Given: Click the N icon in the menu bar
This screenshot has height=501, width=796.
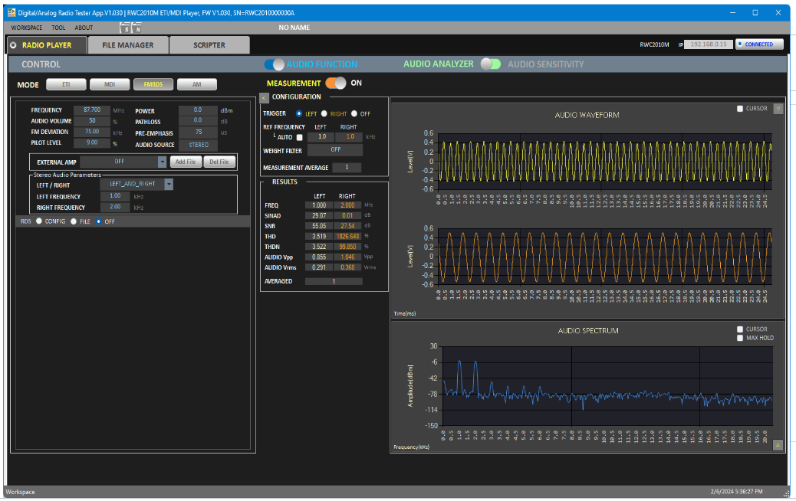Looking at the screenshot, I should coord(137,28).
